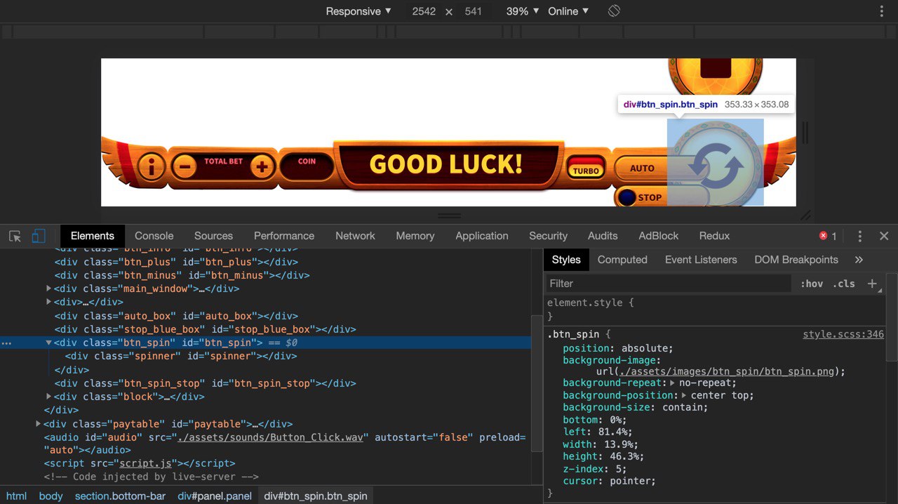Select the stop_blue_box div node

pos(206,329)
